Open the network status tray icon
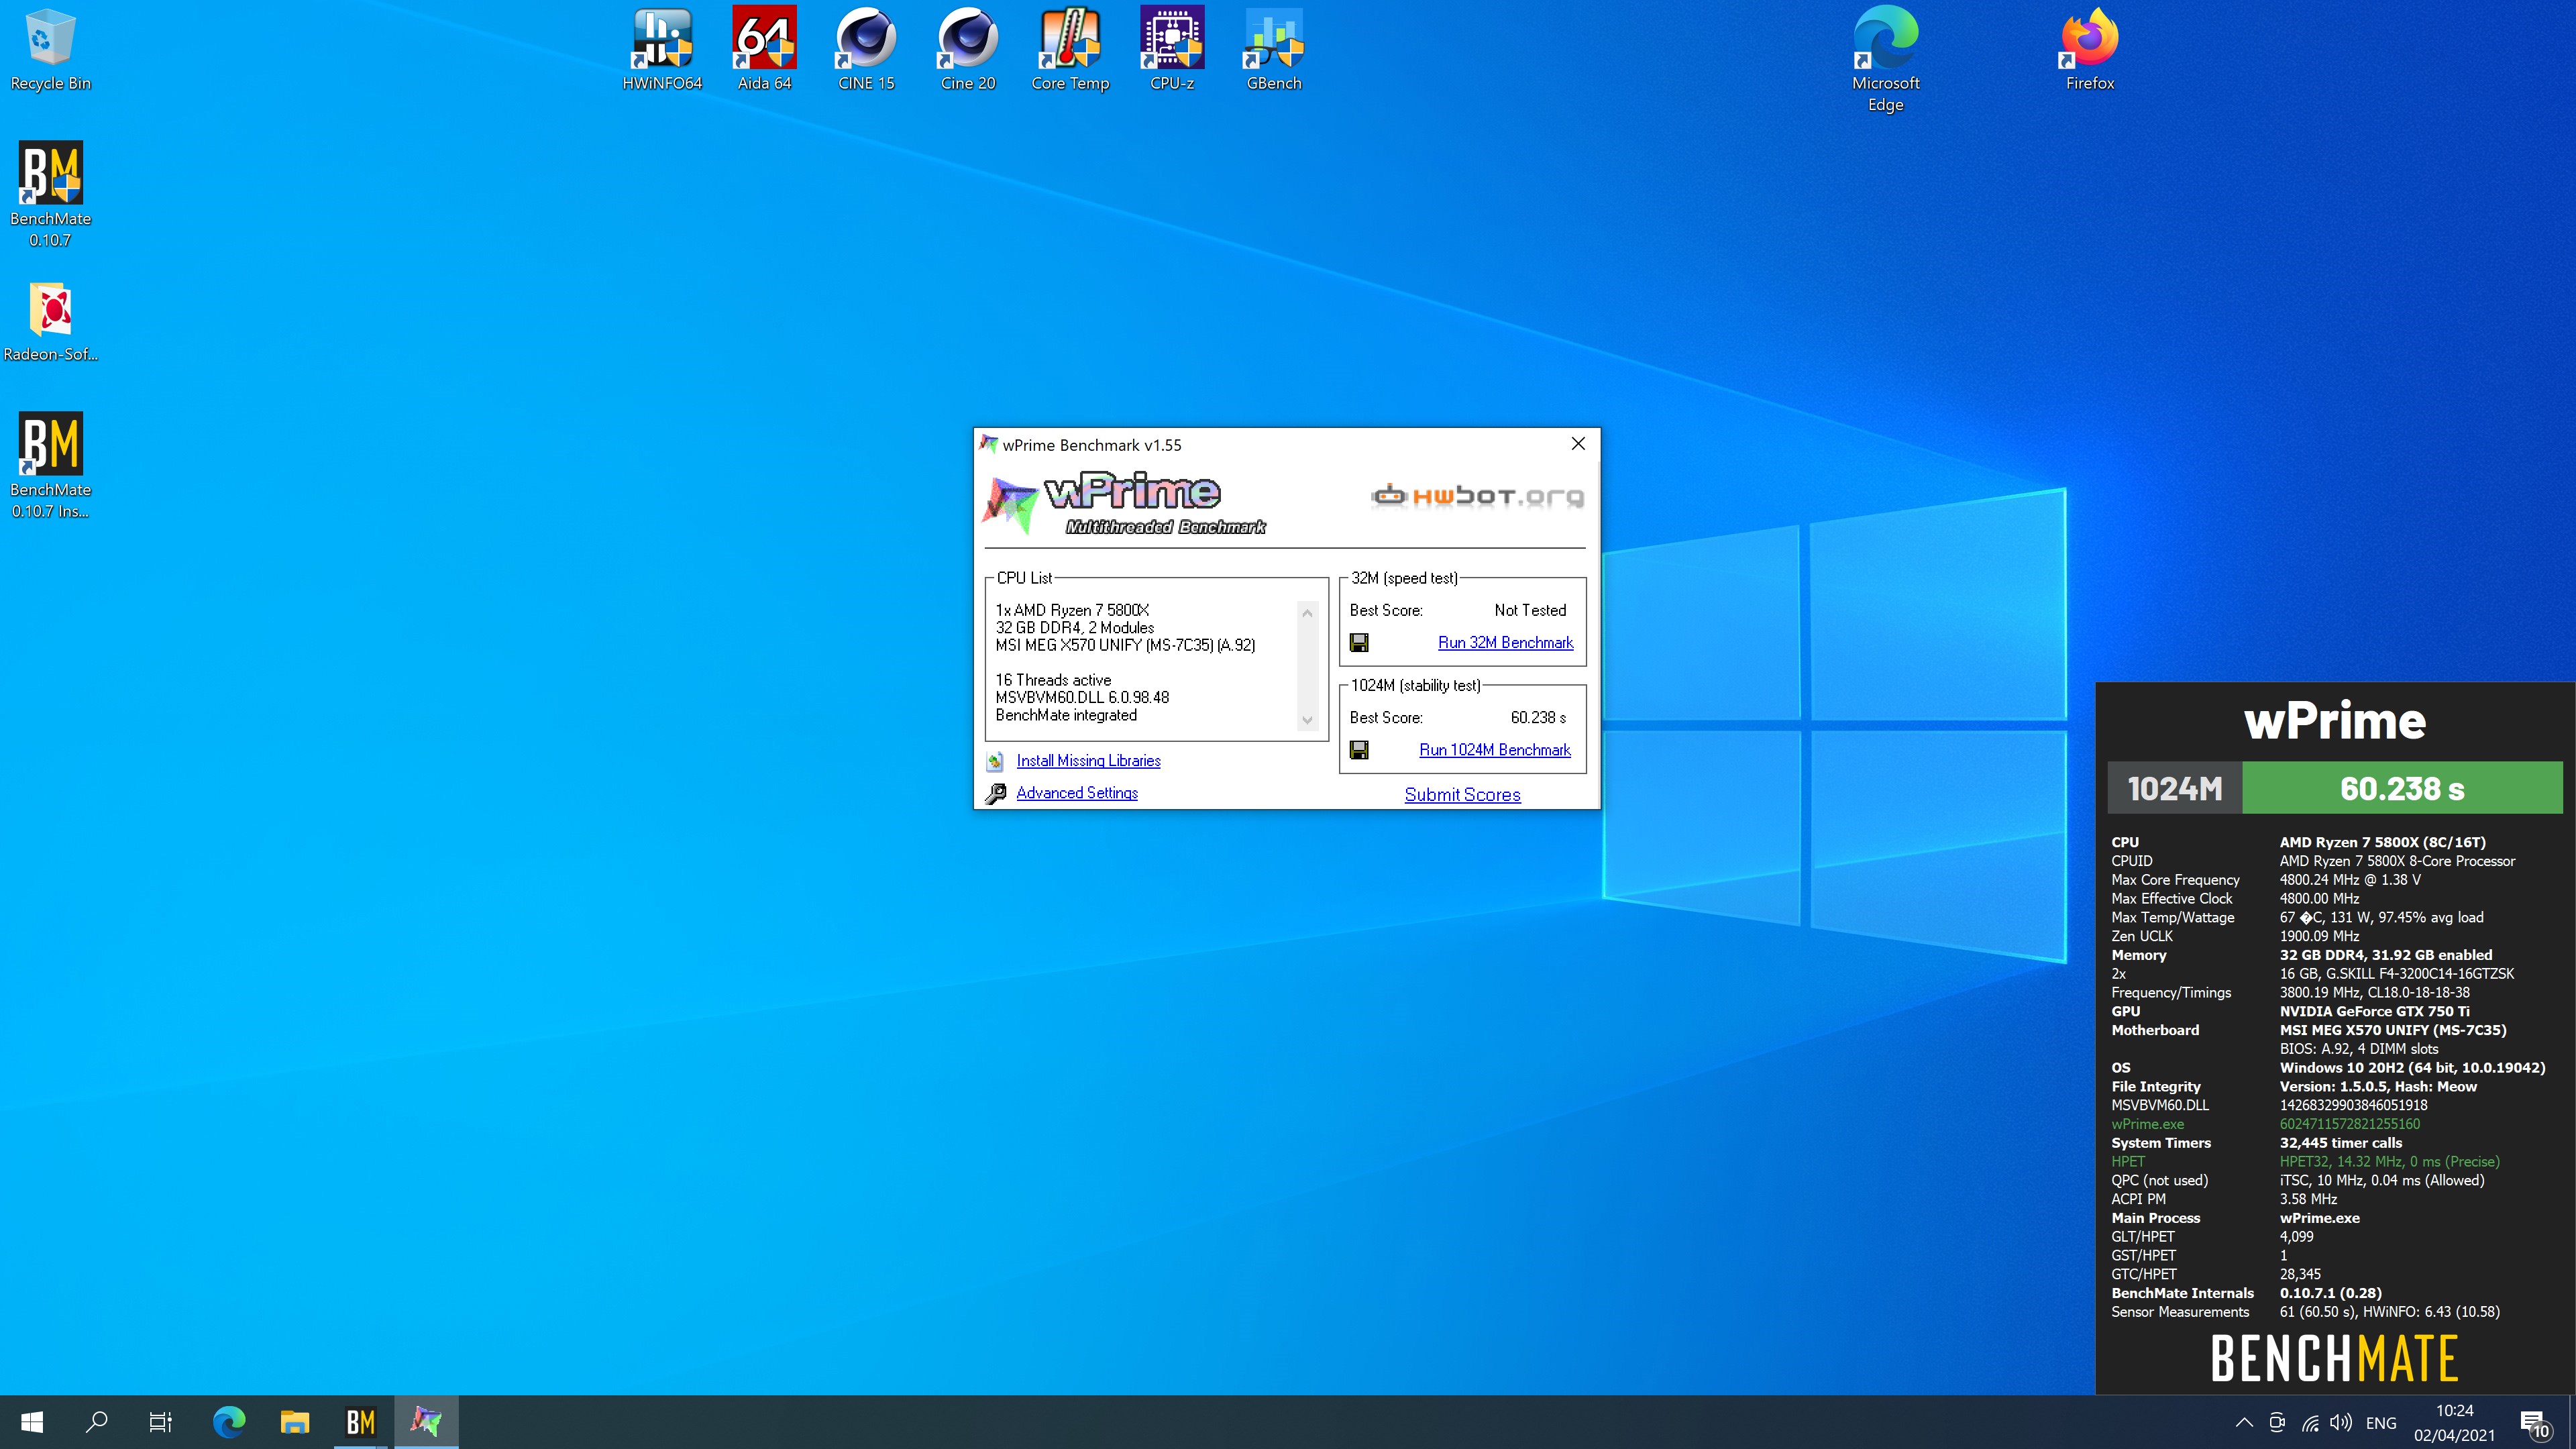Image resolution: width=2576 pixels, height=1449 pixels. coord(2310,1423)
